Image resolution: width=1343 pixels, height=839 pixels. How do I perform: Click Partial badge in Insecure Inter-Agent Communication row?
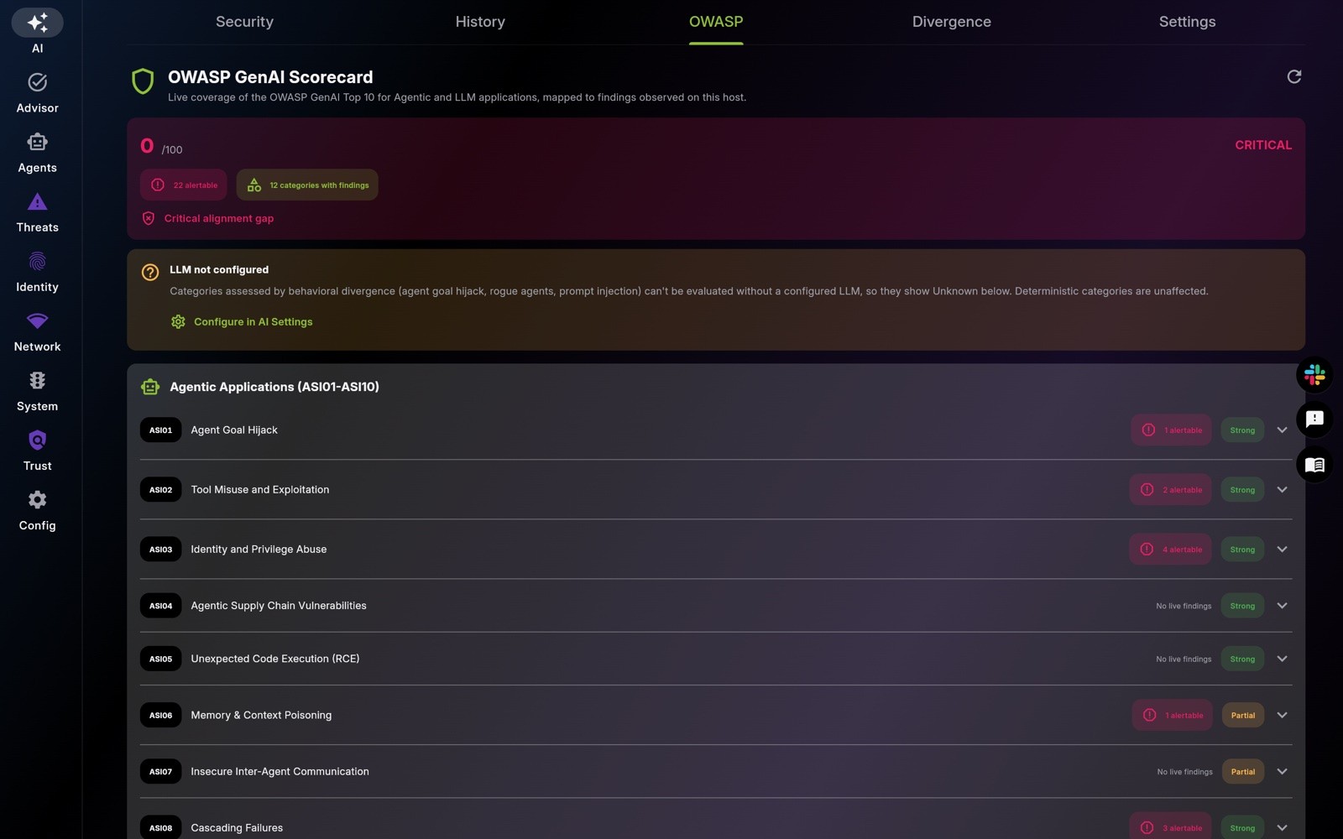(x=1243, y=771)
